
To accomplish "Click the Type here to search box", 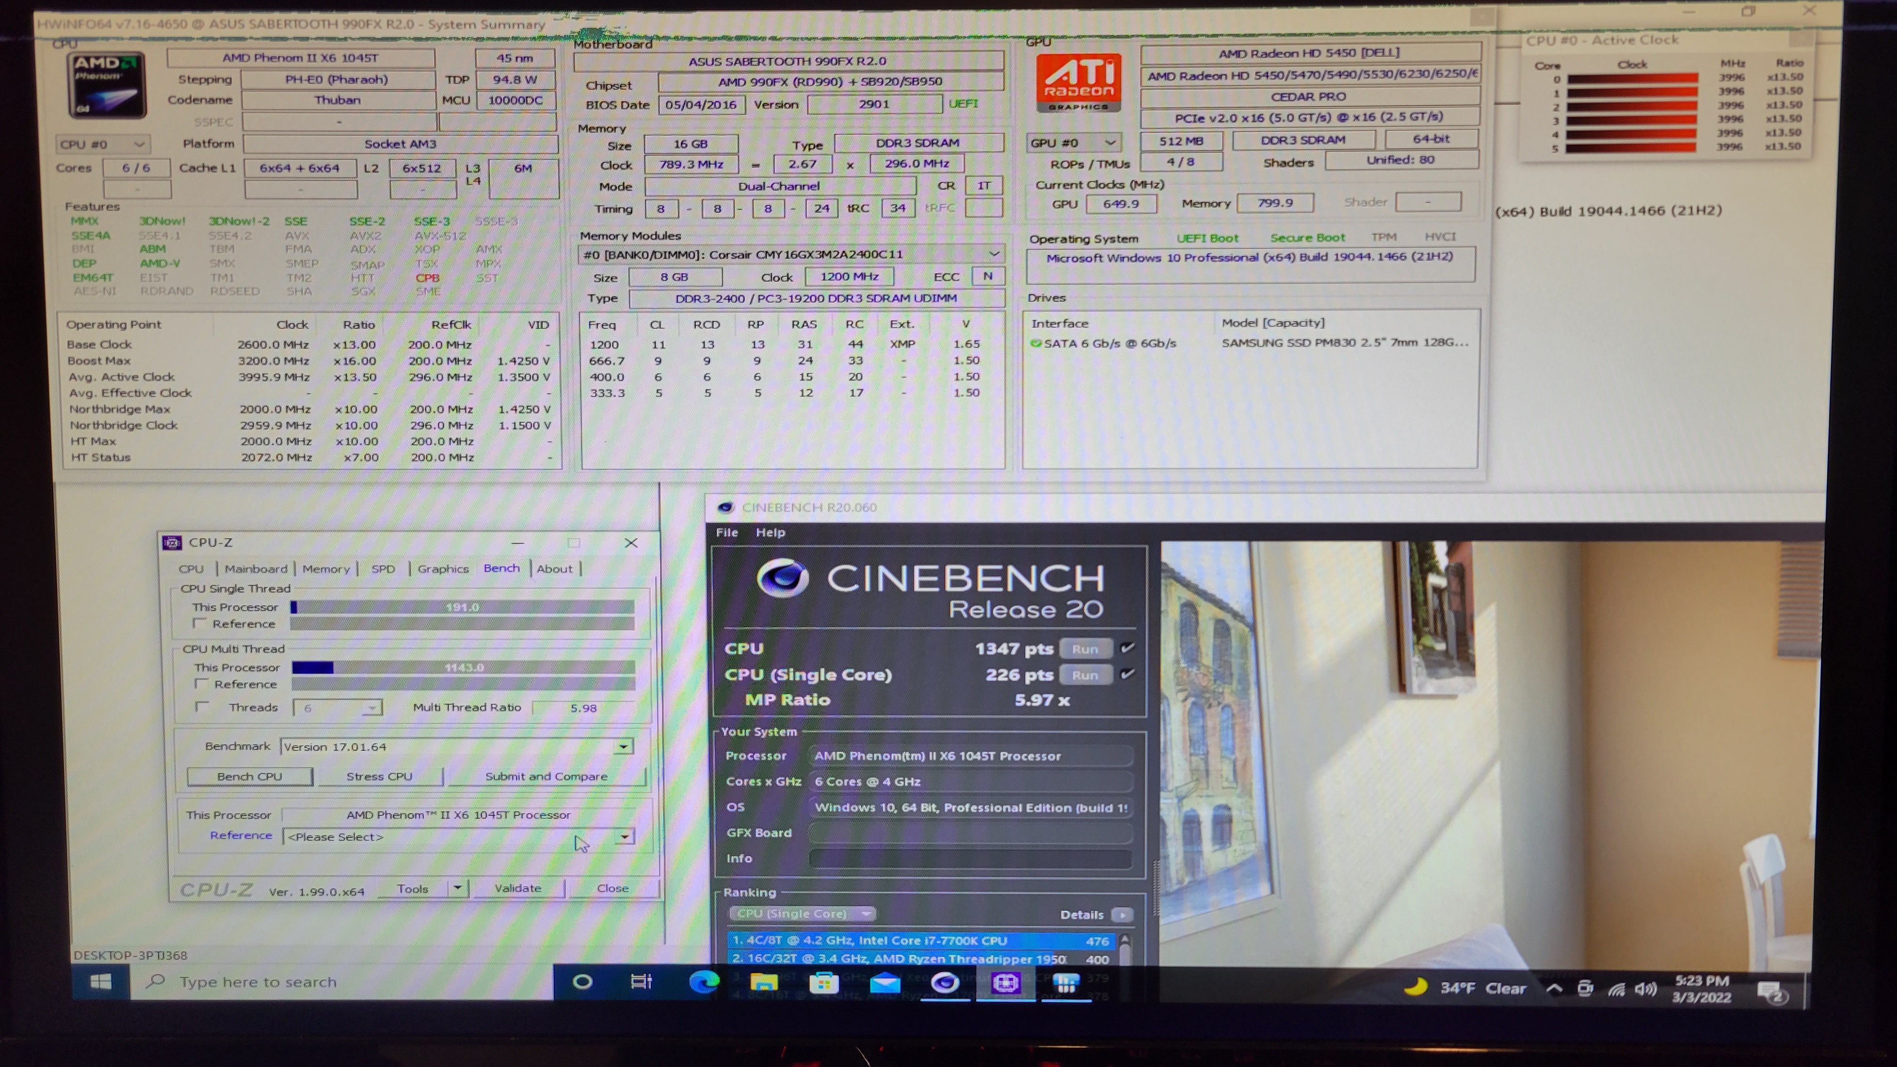I will pos(343,981).
